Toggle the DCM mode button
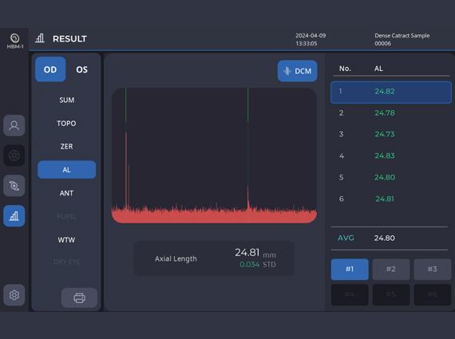The image size is (455, 339). [x=297, y=71]
